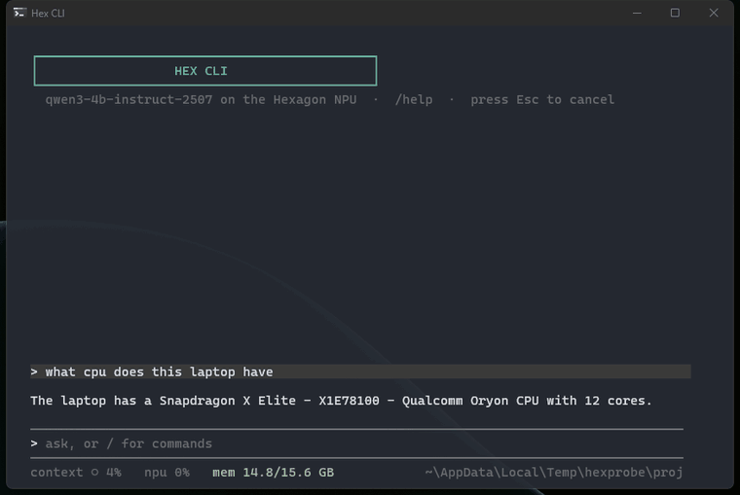740x495 pixels.
Task: Maximize the Hex CLI window
Action: 675,13
